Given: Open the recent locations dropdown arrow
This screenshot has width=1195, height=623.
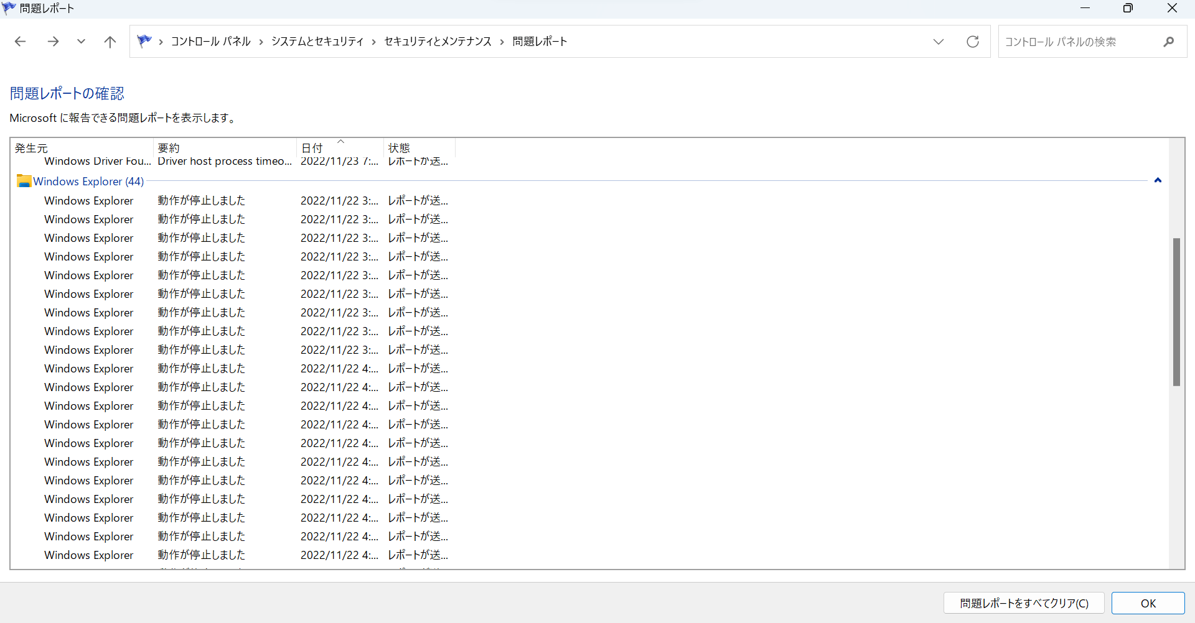Looking at the screenshot, I should pos(81,42).
